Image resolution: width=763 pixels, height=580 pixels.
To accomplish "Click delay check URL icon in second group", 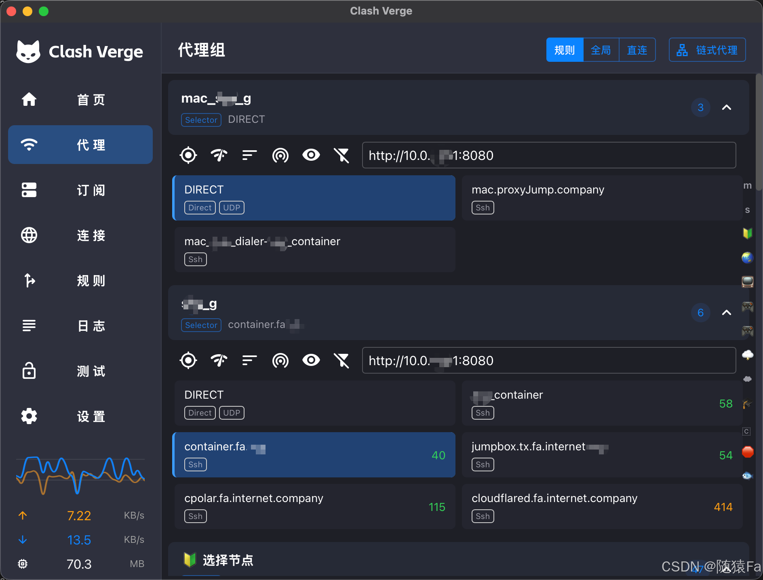I will click(280, 360).
